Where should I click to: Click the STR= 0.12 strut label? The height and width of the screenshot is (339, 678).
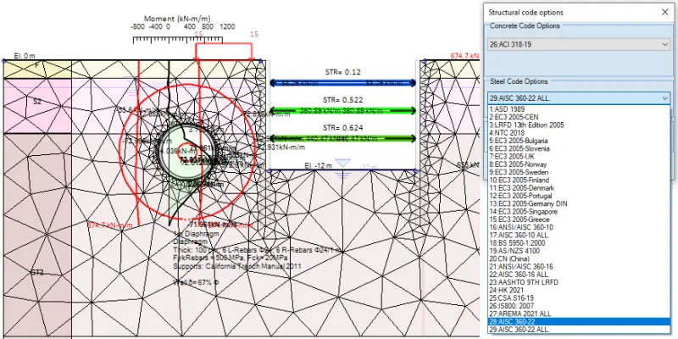point(343,72)
